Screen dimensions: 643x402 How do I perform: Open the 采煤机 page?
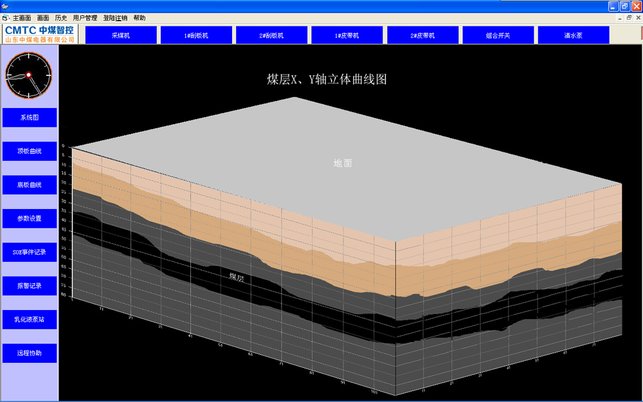[121, 35]
